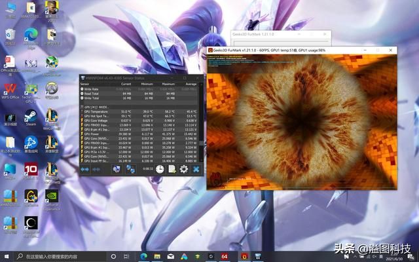Show hidden tray icons chevron
419x262 pixels.
[x=355, y=257]
